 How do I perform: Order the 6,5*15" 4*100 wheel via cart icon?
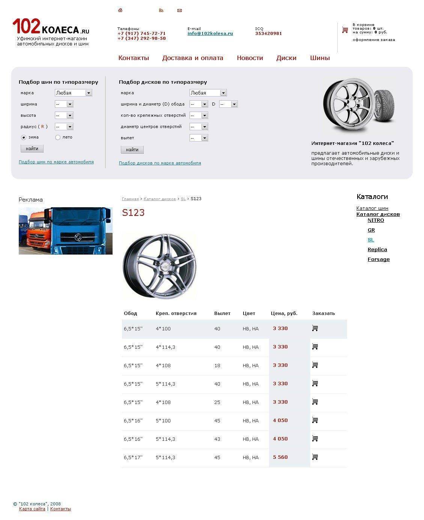[315, 329]
